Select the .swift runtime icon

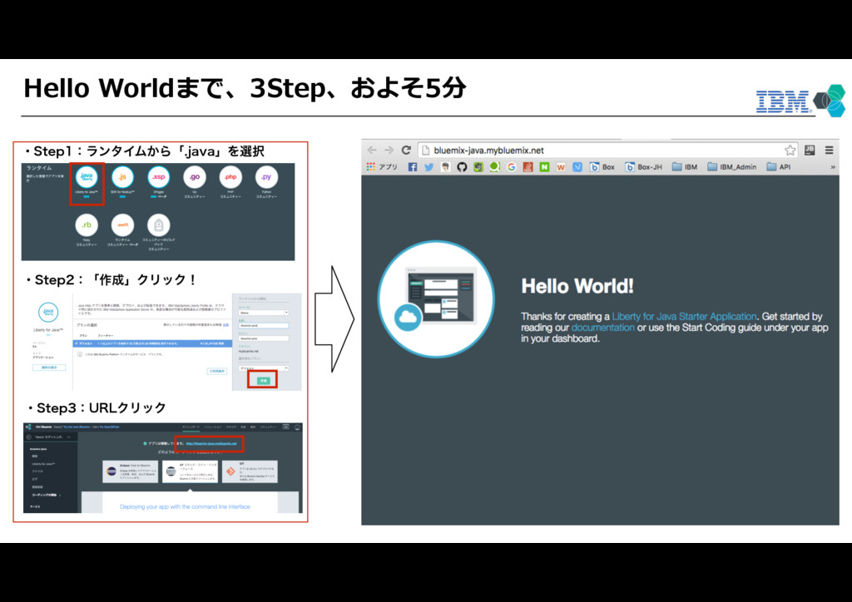122,225
